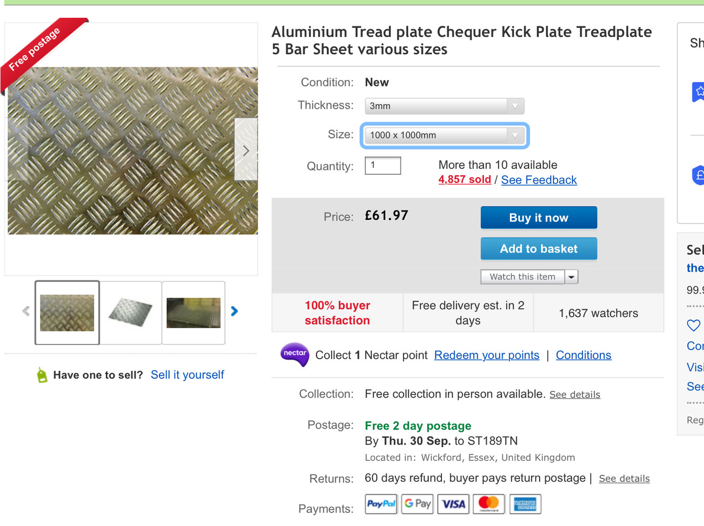This screenshot has height=526, width=704.
Task: Click the Google Pay payment icon
Action: pyautogui.click(x=417, y=504)
